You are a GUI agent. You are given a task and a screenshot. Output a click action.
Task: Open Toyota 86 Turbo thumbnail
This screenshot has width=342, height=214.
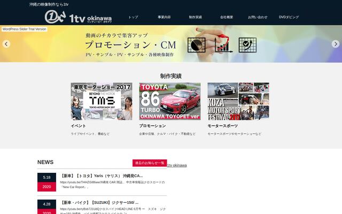(170, 101)
